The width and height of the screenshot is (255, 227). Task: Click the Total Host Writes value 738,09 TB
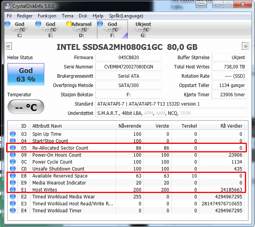click(229, 67)
